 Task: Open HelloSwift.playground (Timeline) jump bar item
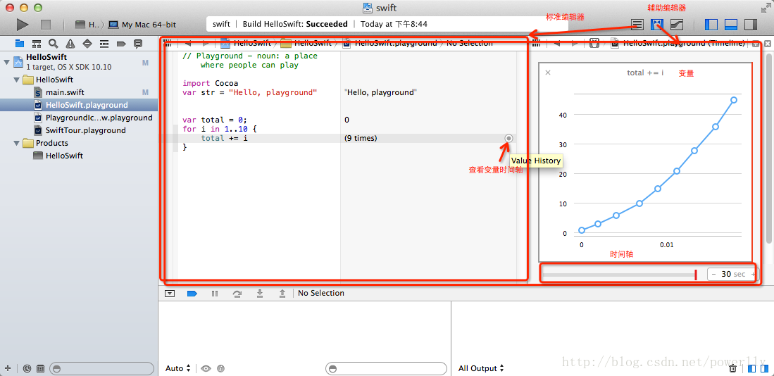point(678,44)
